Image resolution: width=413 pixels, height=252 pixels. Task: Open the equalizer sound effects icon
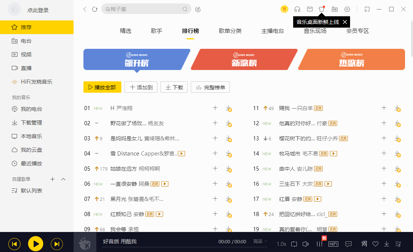(x=319, y=244)
